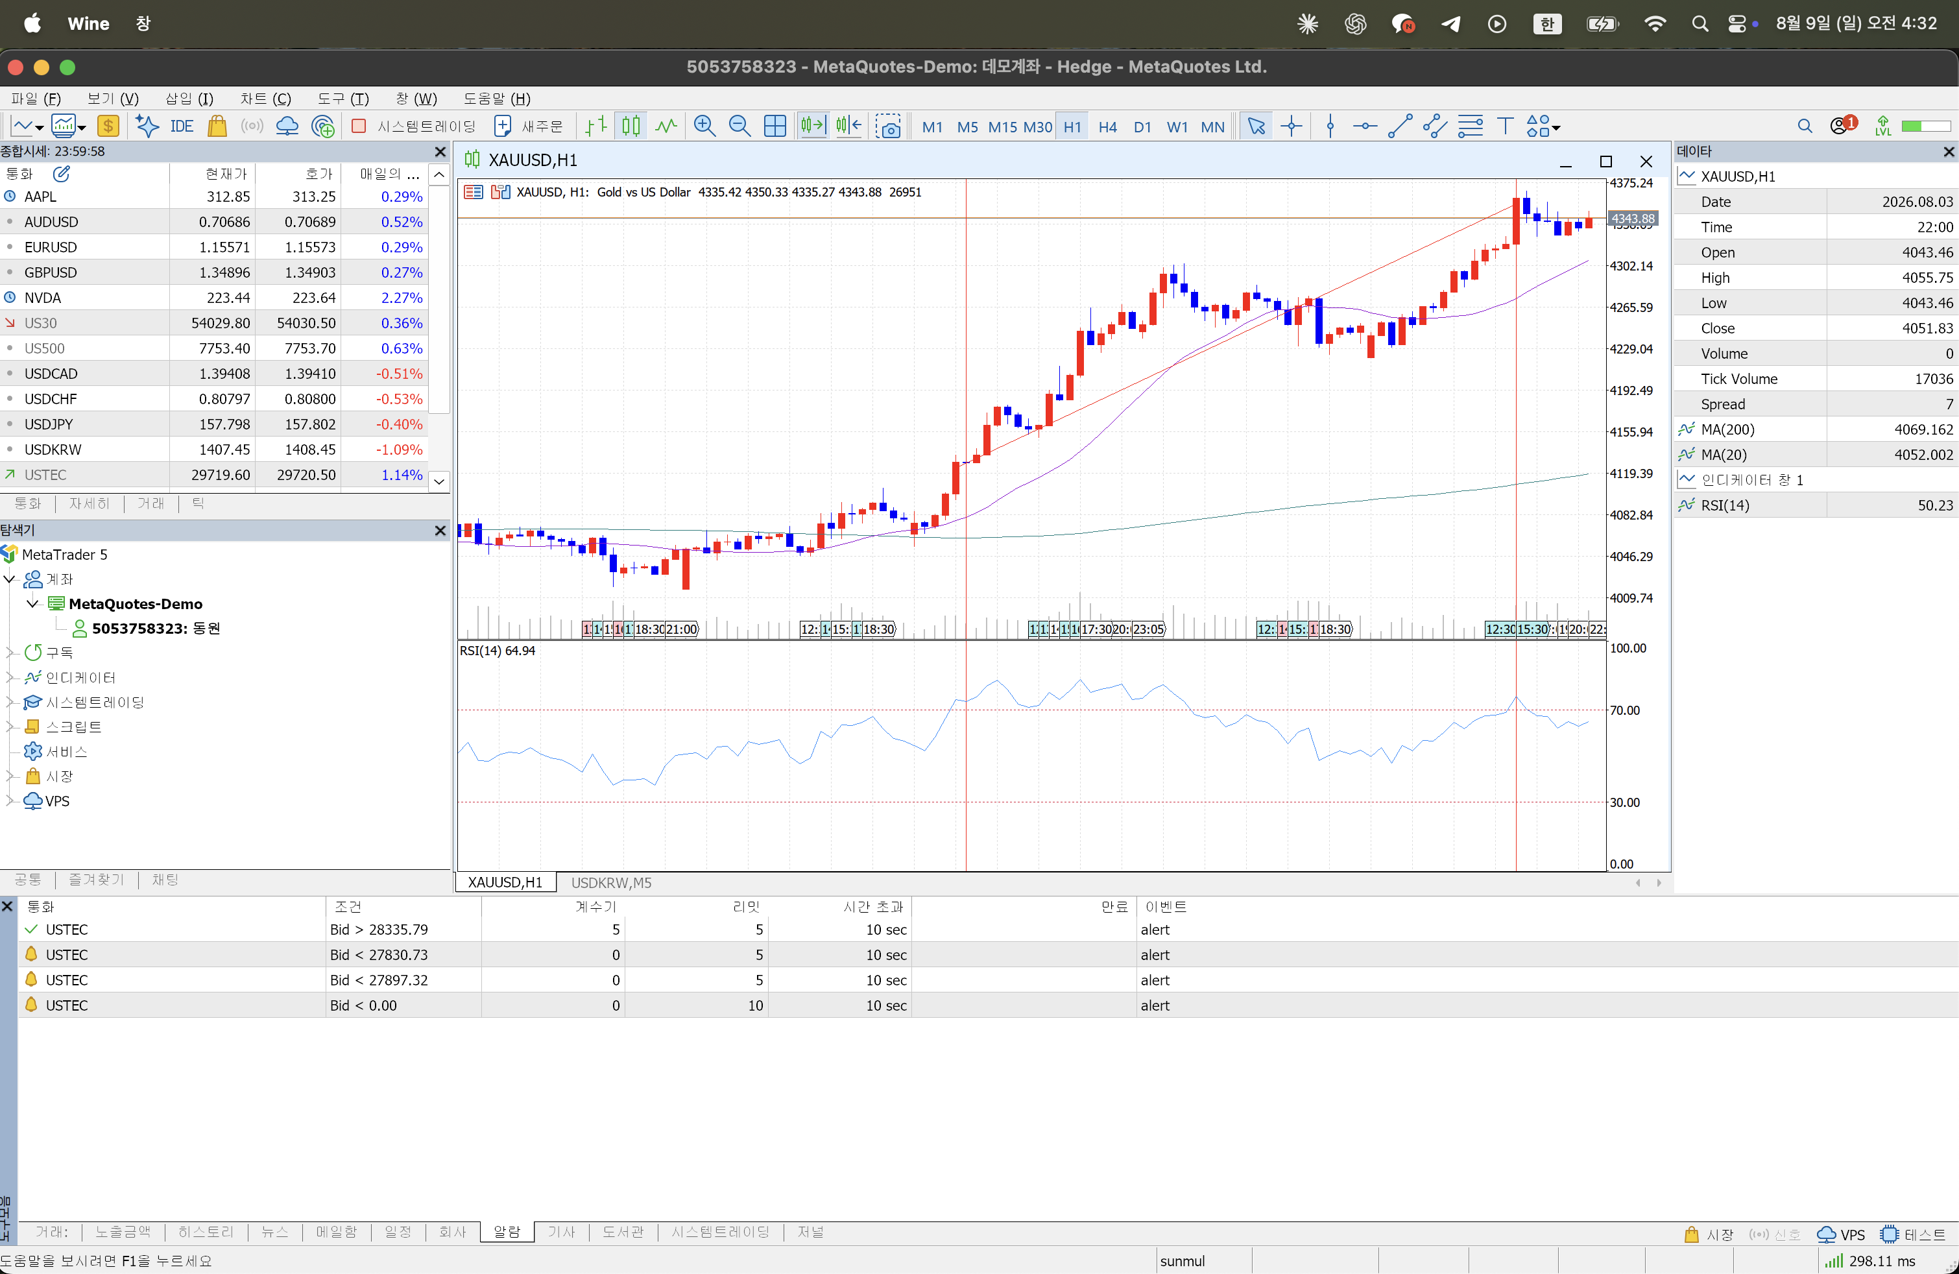
Task: Click the copy trading signals icon with plus
Action: [324, 126]
